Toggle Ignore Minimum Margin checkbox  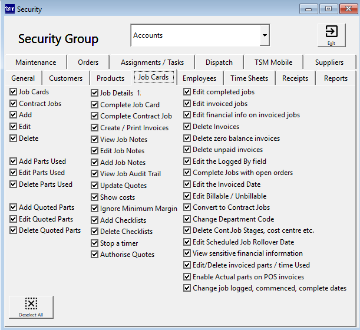(x=95, y=209)
